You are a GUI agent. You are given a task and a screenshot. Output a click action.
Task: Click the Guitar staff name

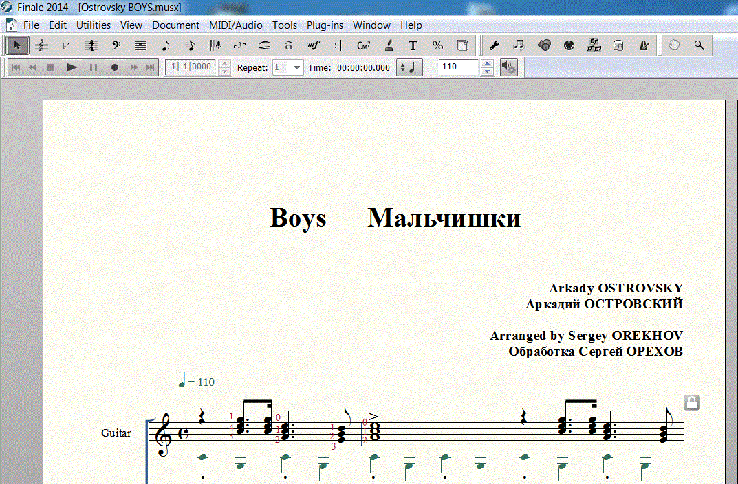pos(116,433)
